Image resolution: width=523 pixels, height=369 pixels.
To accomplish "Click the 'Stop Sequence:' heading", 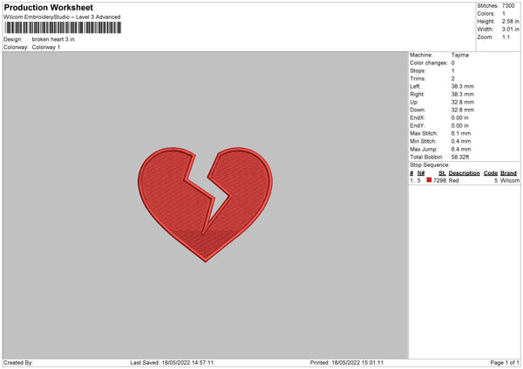I will coord(430,165).
